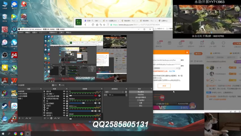Open source properties gear below the sources list
The width and height of the screenshot is (241, 136).
click(x=51, y=118)
